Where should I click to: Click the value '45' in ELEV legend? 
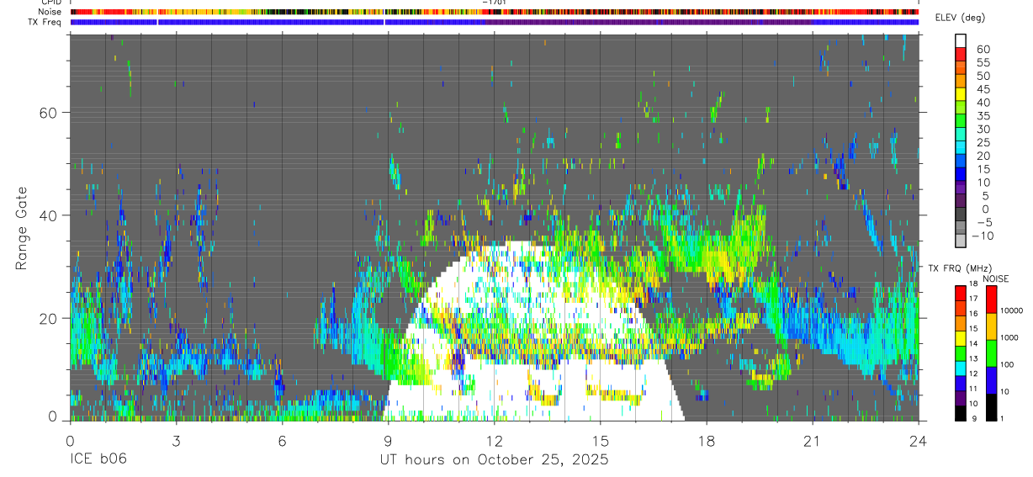click(x=982, y=89)
